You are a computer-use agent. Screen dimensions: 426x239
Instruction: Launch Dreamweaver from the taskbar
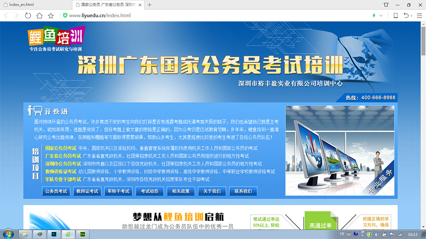tap(82, 234)
